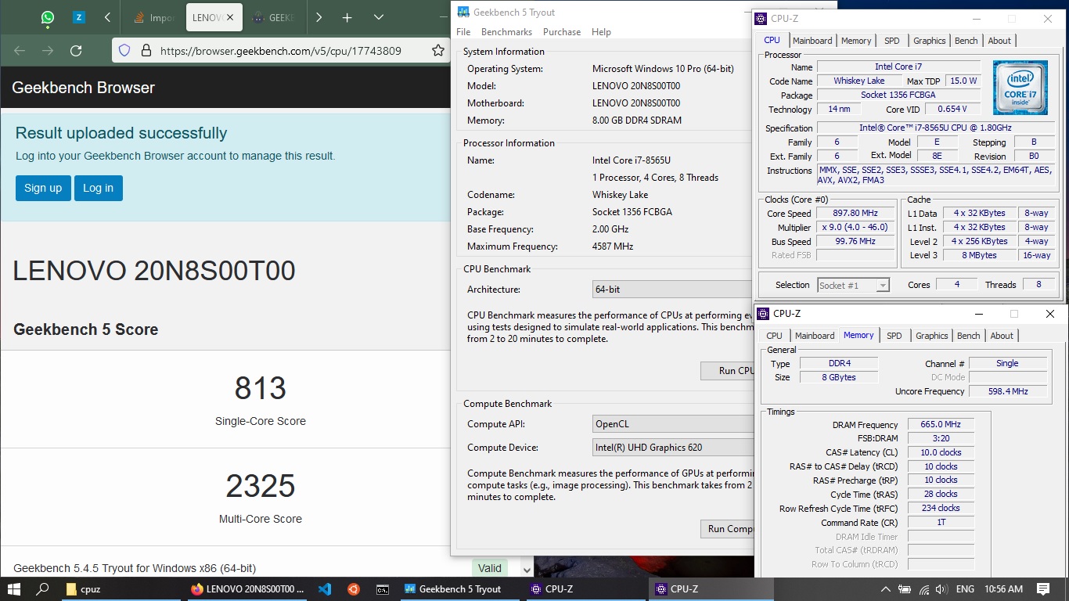Viewport: 1069px width, 601px height.
Task: Open the Compute API OpenCL dropdown
Action: coord(673,424)
